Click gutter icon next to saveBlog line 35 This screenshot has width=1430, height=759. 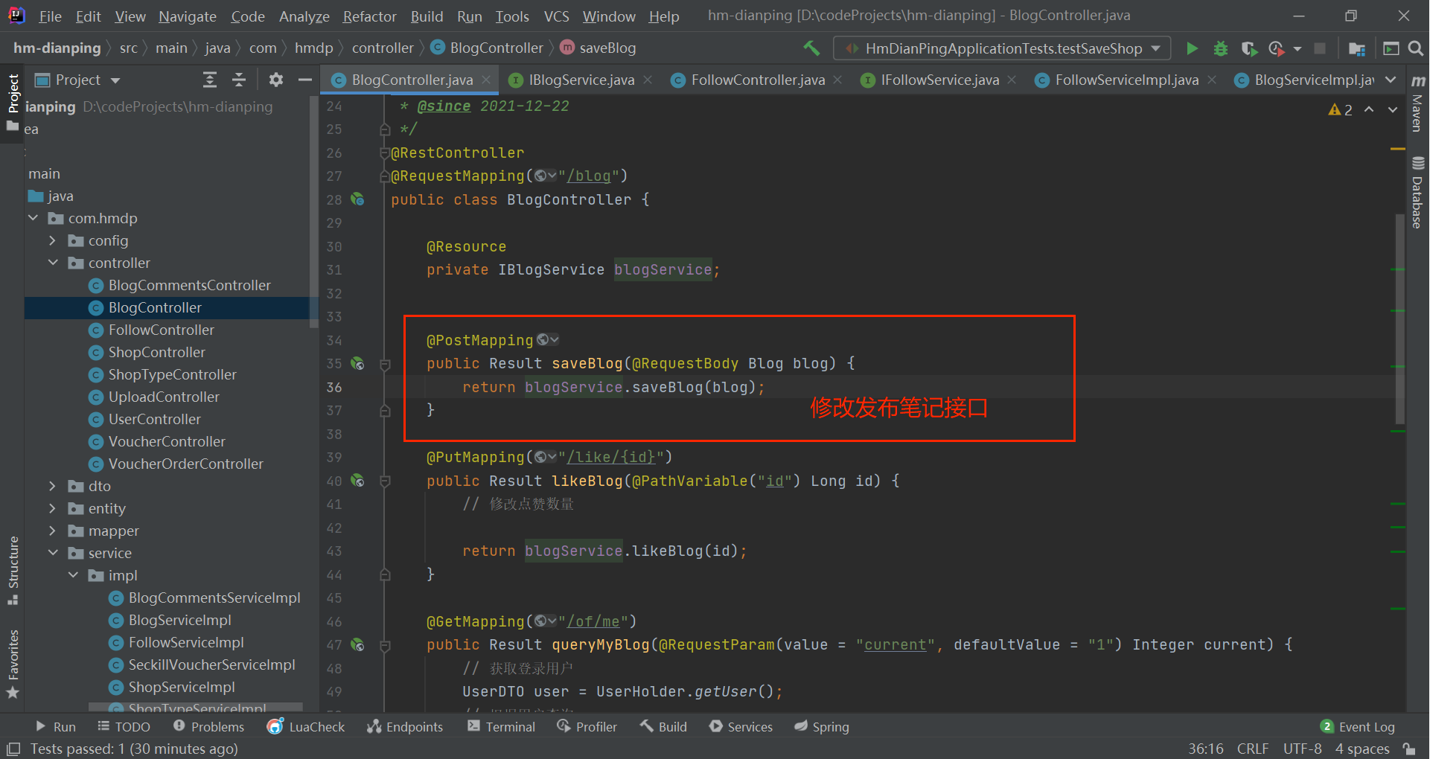pos(358,364)
